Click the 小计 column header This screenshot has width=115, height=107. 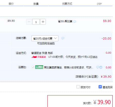click(99, 4)
